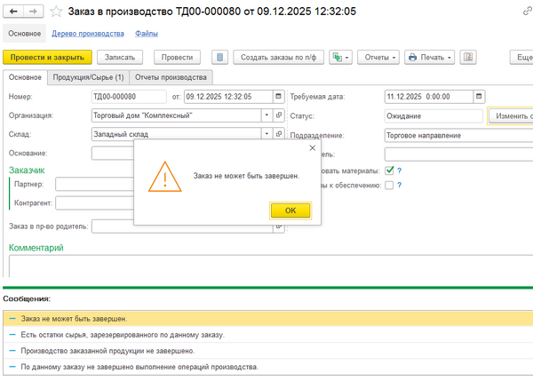Viewport: 533px width, 381px height.
Task: Expand the Склад dropdown list
Action: 266,133
